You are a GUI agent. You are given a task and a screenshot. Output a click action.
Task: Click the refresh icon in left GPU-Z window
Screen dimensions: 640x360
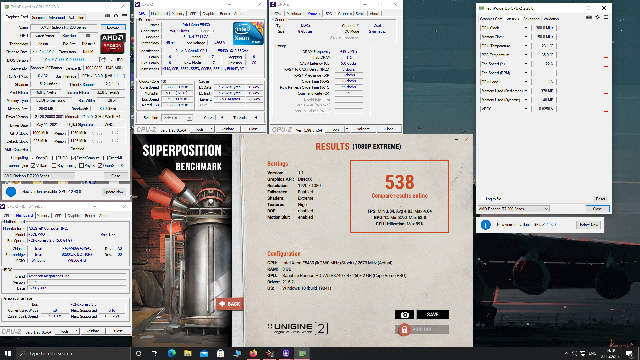pyautogui.click(x=116, y=16)
